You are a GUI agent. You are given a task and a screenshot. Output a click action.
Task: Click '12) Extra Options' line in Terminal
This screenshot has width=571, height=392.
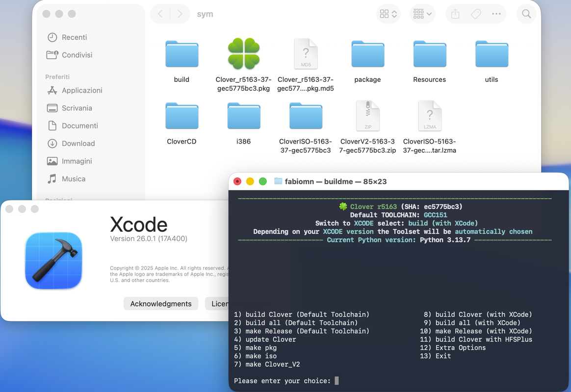(453, 347)
